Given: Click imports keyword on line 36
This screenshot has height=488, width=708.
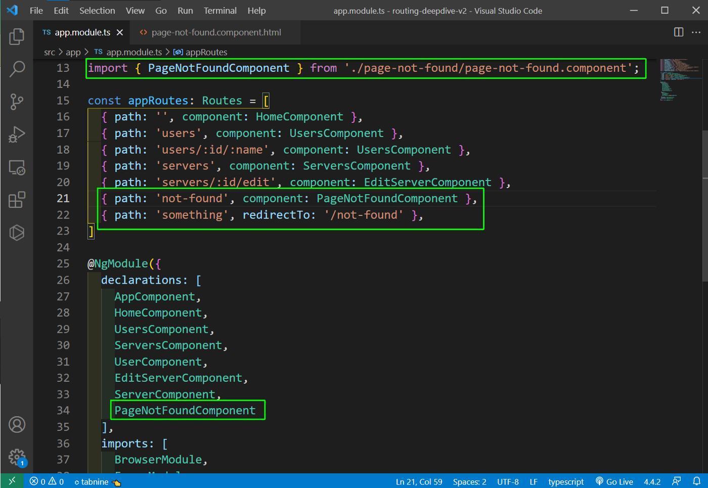Looking at the screenshot, I should [x=124, y=443].
